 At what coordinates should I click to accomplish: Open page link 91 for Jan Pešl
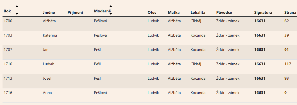tap(287, 50)
